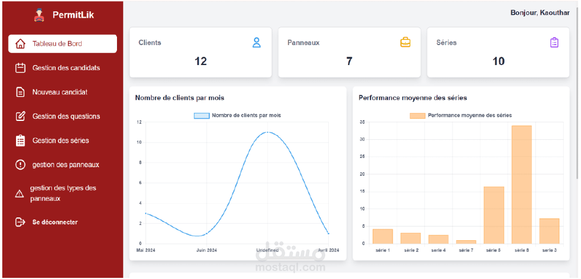Open the Tableau de Bord menu item
This screenshot has height=279, width=581.
[63, 44]
